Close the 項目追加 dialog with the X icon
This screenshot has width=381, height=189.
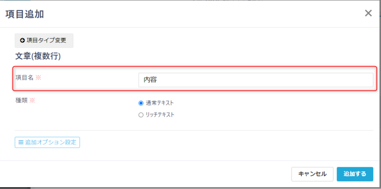coord(368,13)
